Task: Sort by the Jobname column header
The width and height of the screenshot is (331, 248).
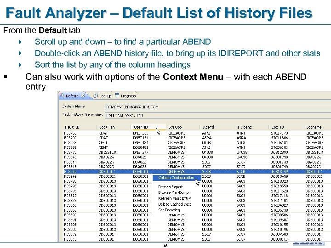Action: click(314, 127)
